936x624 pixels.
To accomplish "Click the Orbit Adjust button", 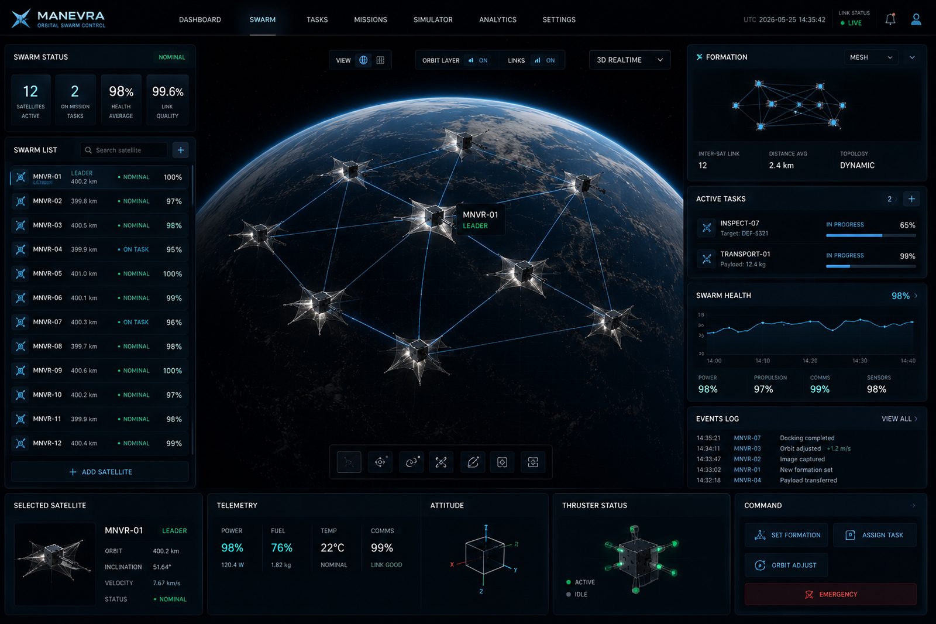I will [x=786, y=565].
